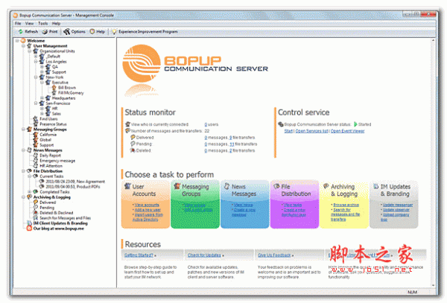The width and height of the screenshot is (447, 303).
Task: Click Open Services list link
Action: 311,131
